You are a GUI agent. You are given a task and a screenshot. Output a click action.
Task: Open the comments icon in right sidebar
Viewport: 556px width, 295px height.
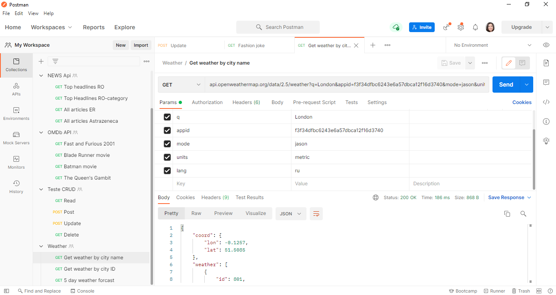click(x=546, y=82)
